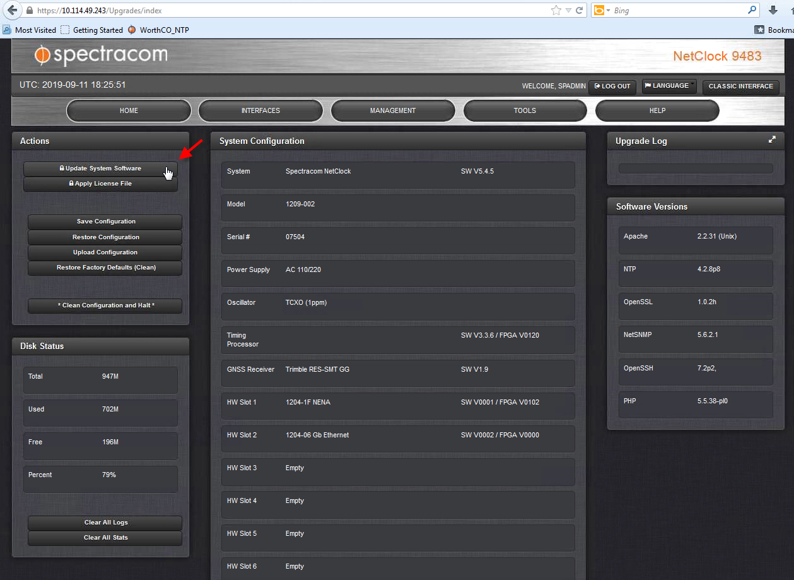794x580 pixels.
Task: Open the MANAGEMENT menu
Action: 393,110
